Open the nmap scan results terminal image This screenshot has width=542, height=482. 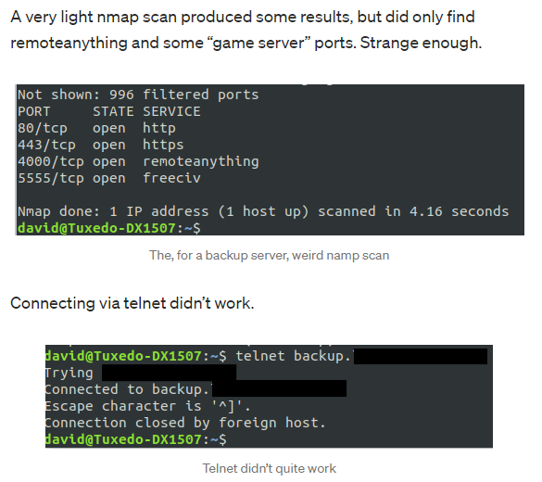270,159
